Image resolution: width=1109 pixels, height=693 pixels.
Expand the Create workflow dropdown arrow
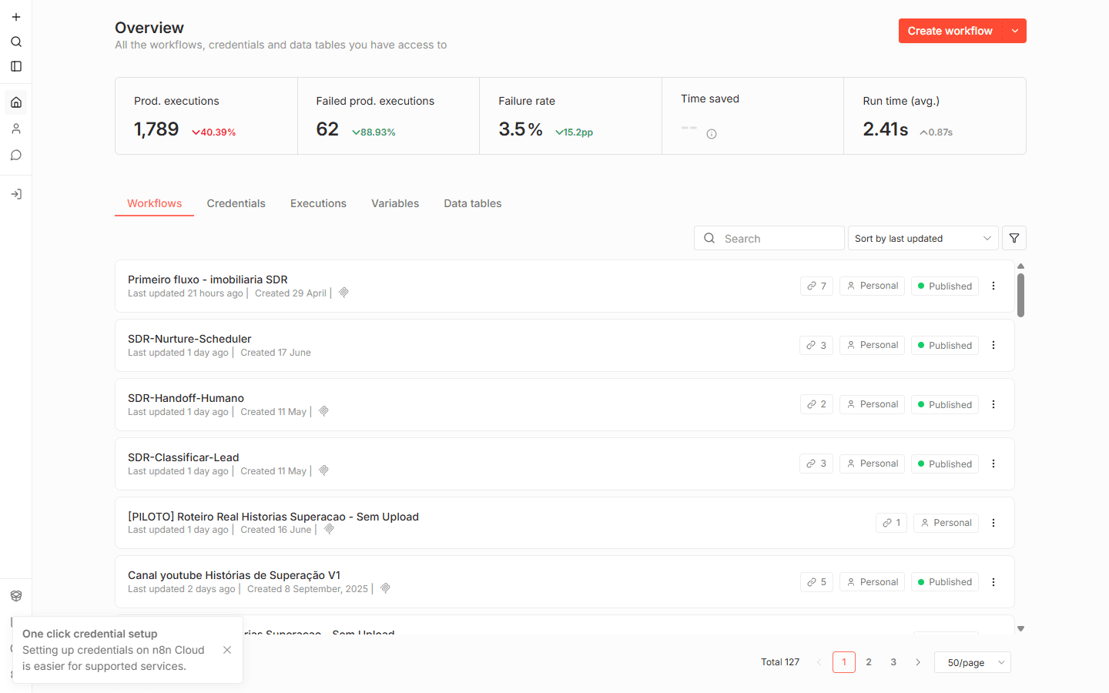[x=1015, y=31]
